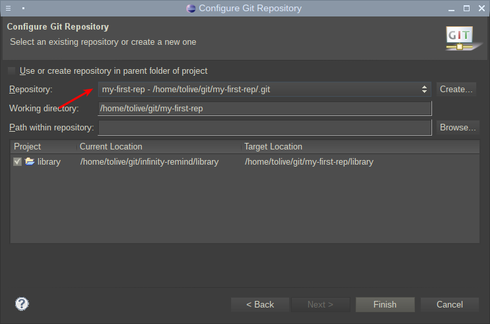490x324 pixels.
Task: Click target location /home/tolive/git/my-first-rep/library
Action: click(309, 162)
